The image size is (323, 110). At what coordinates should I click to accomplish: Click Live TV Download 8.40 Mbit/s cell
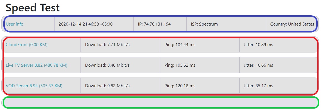tap(120, 65)
